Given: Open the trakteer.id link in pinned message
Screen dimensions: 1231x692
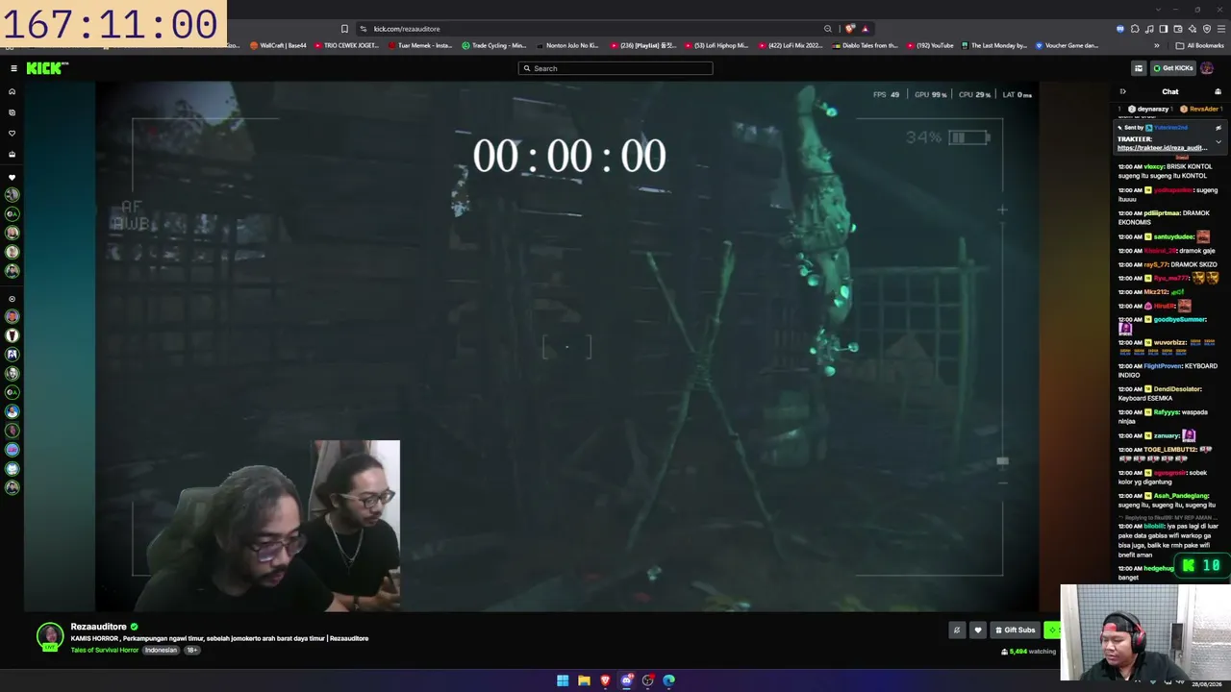Looking at the screenshot, I should coord(1162,148).
